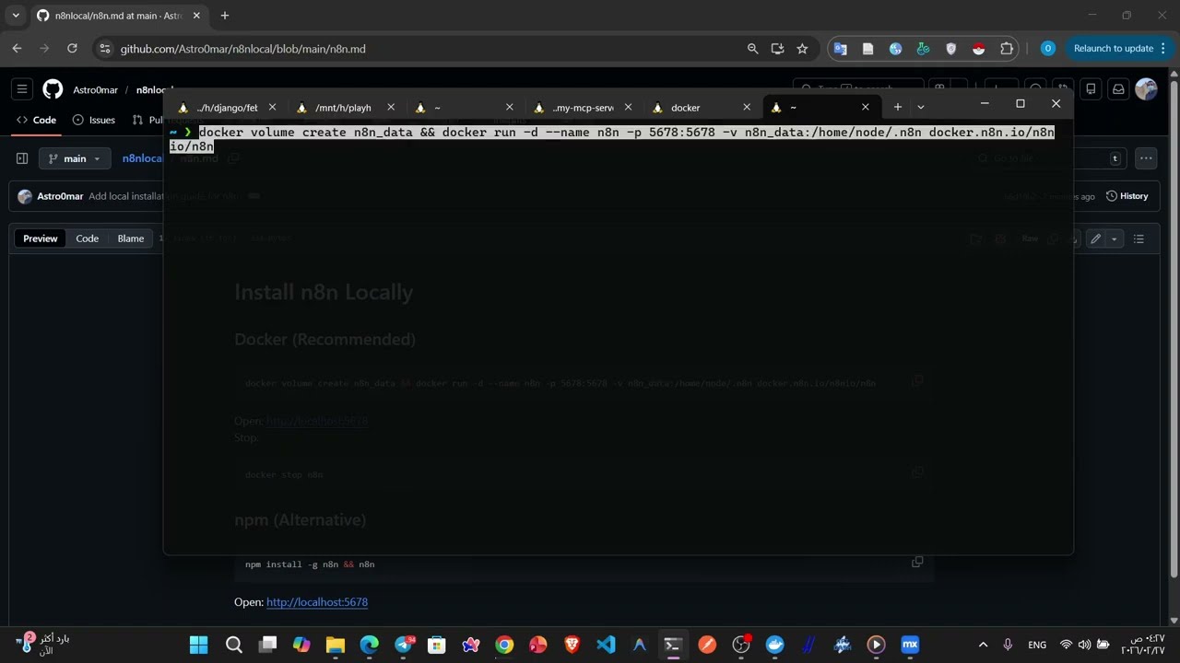This screenshot has height=663, width=1180.
Task: Open Astro0mar commit author link
Action: coord(60,196)
